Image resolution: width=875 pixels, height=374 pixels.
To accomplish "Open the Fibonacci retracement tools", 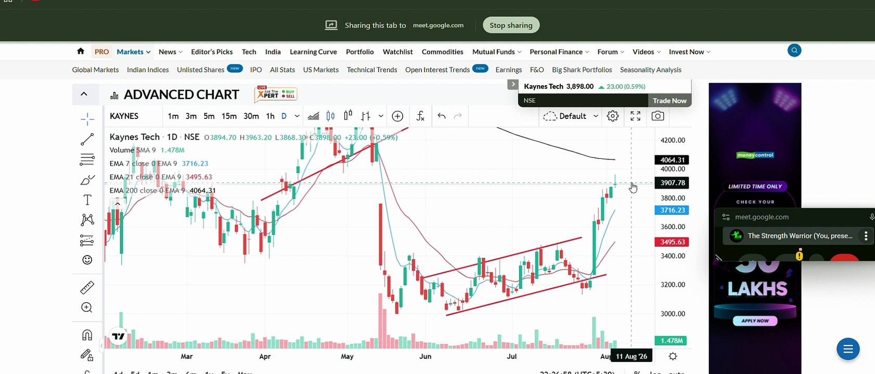I will click(x=87, y=159).
